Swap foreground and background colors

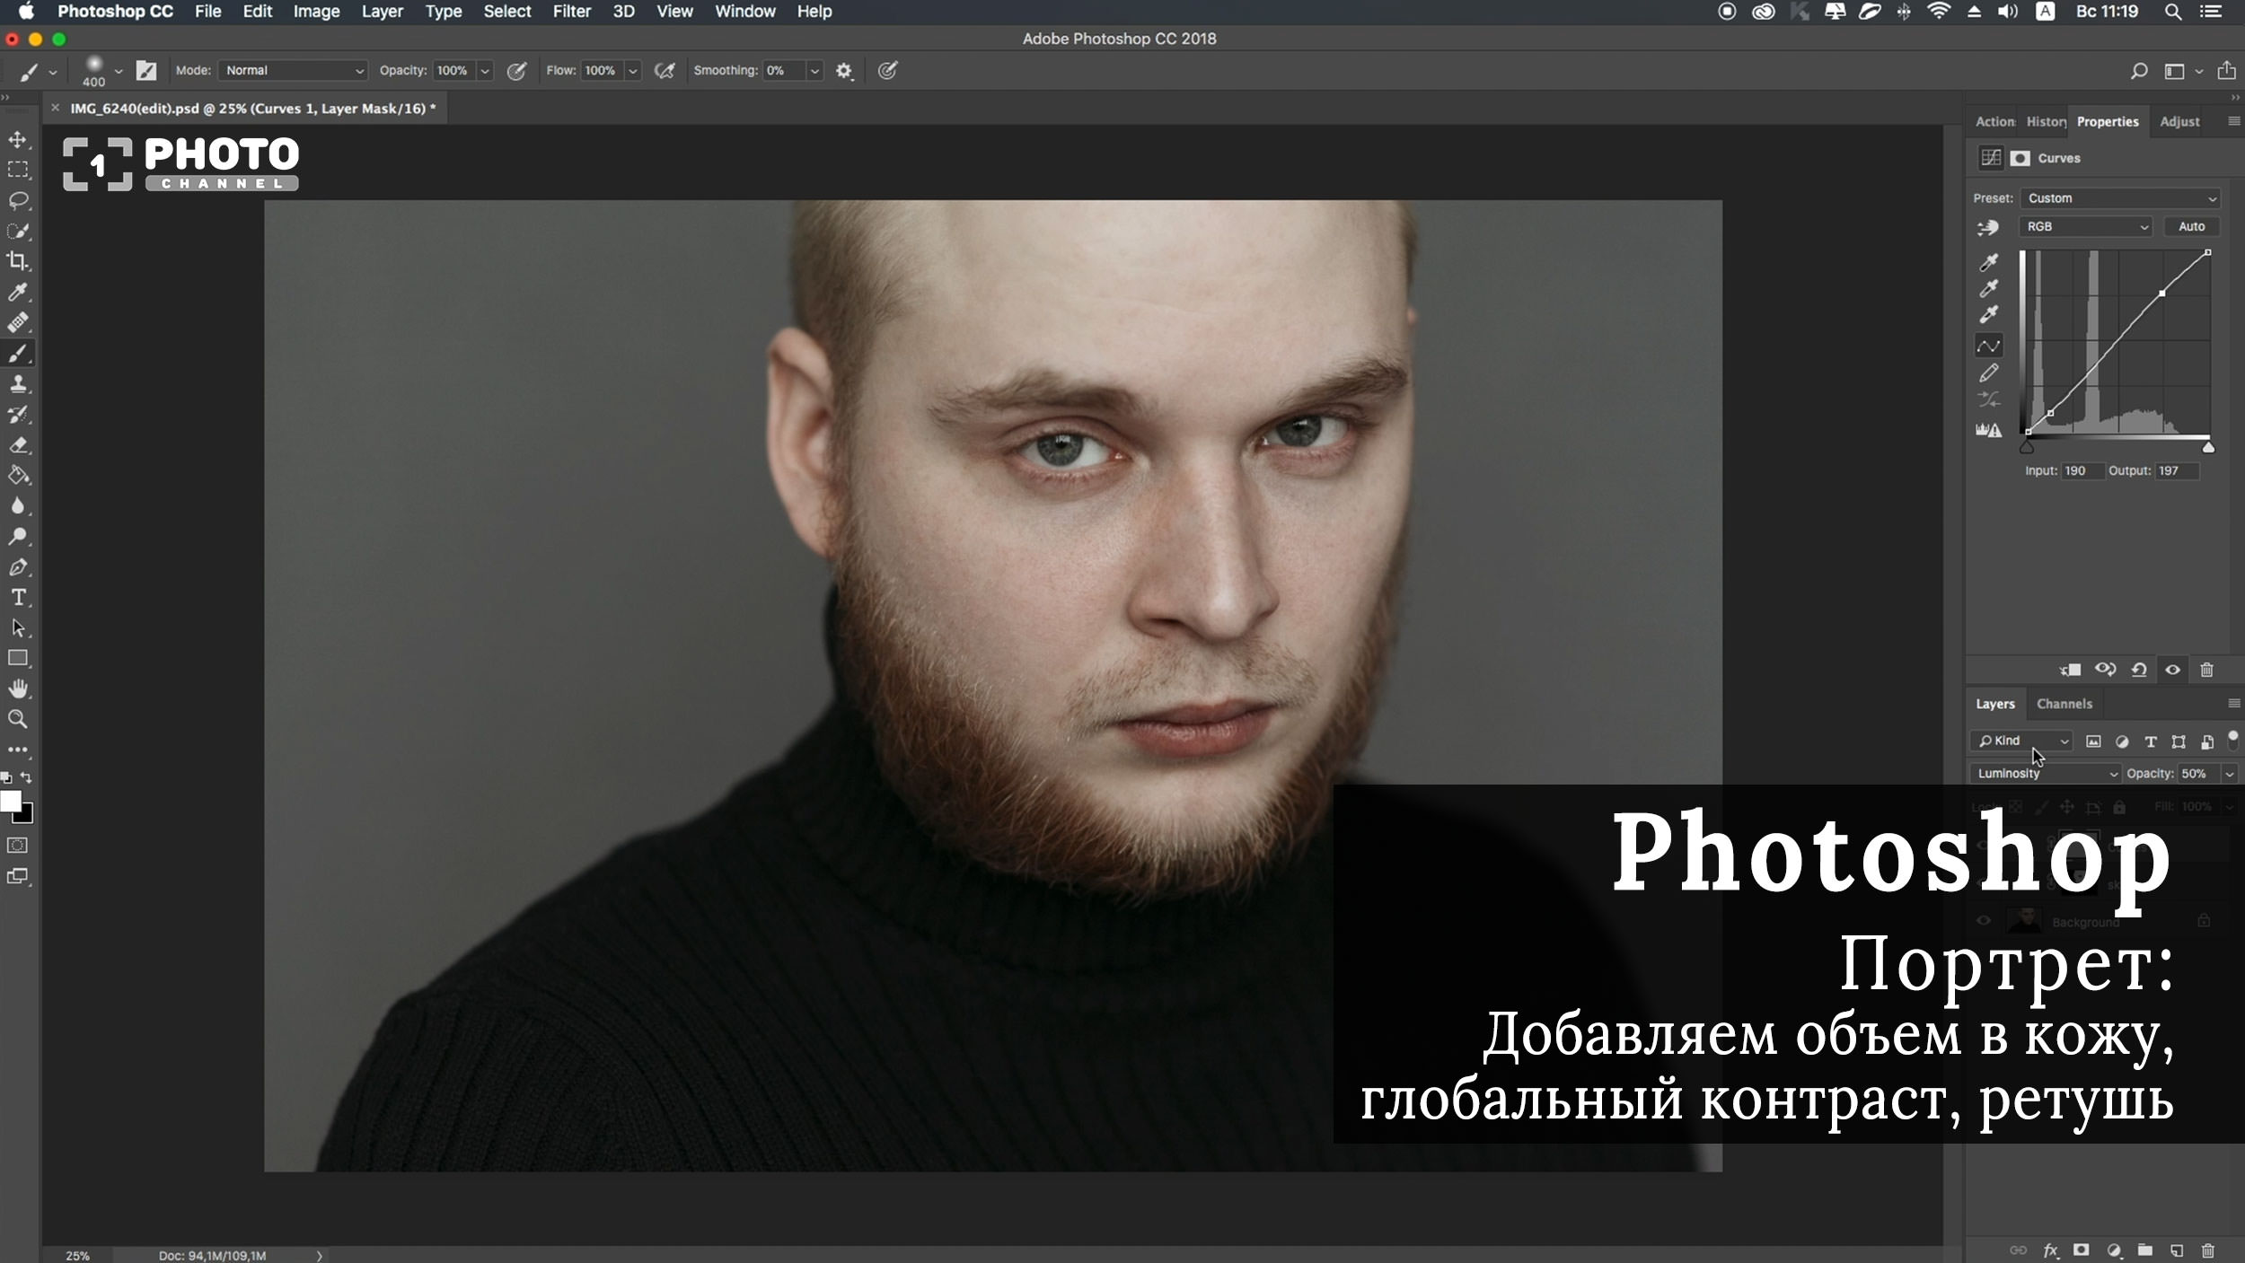26,777
